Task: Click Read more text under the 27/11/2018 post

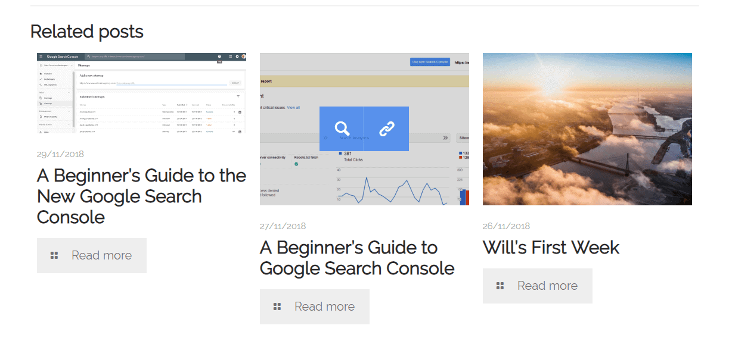Action: tap(324, 306)
